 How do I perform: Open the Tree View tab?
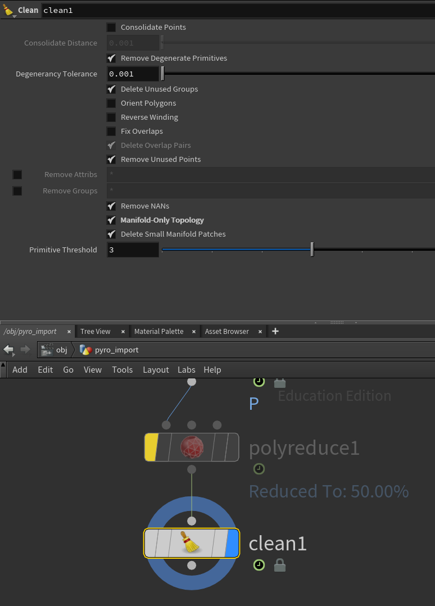coord(96,331)
